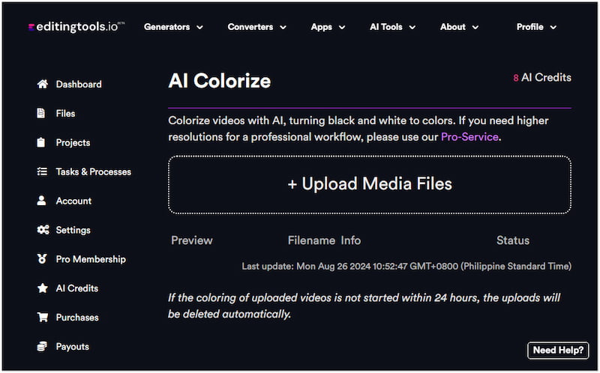Open the About navigation menu

pyautogui.click(x=459, y=27)
